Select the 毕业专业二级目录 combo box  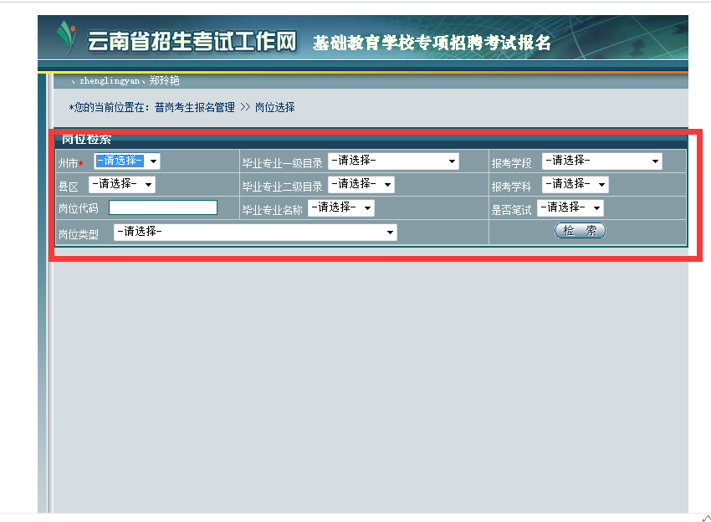point(361,185)
